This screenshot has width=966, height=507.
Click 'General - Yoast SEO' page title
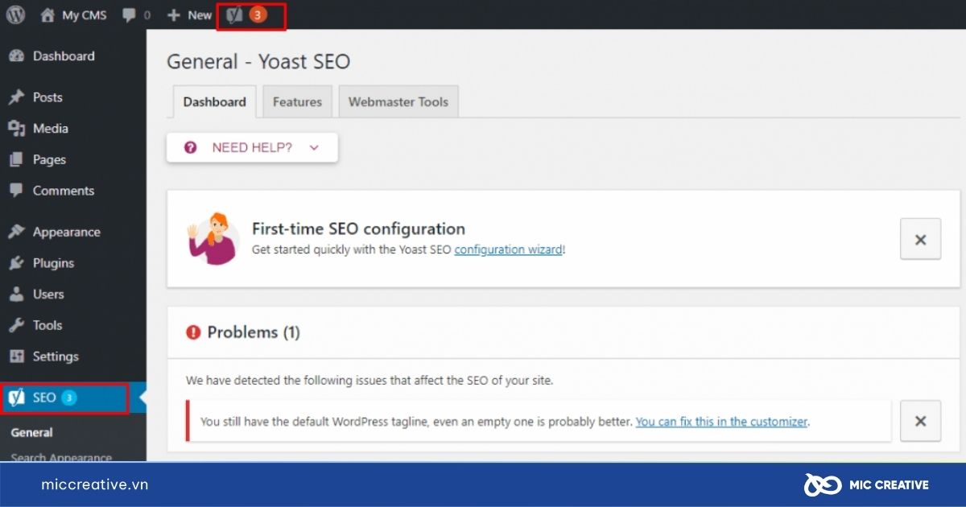258,62
